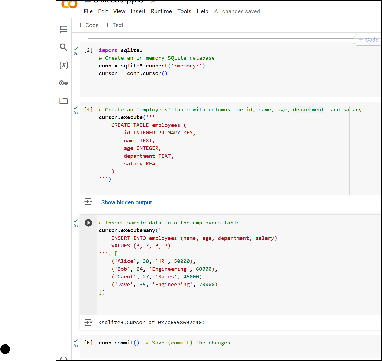382x361 pixels.
Task: Add a code cell with + Code toolbar button
Action: [88, 25]
